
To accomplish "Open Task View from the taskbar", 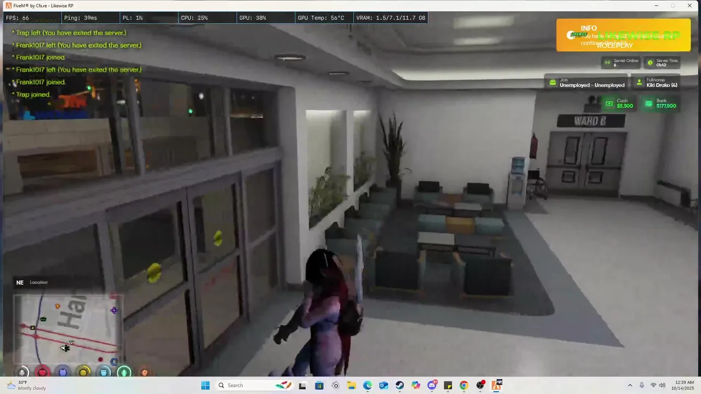I will click(x=302, y=385).
